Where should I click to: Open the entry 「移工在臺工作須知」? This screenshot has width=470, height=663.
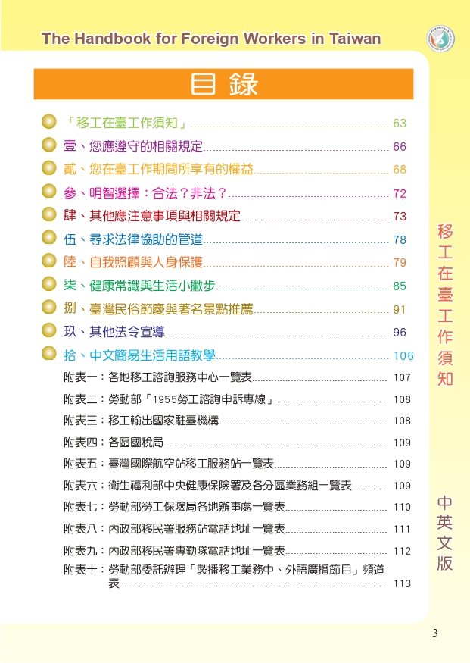(126, 123)
